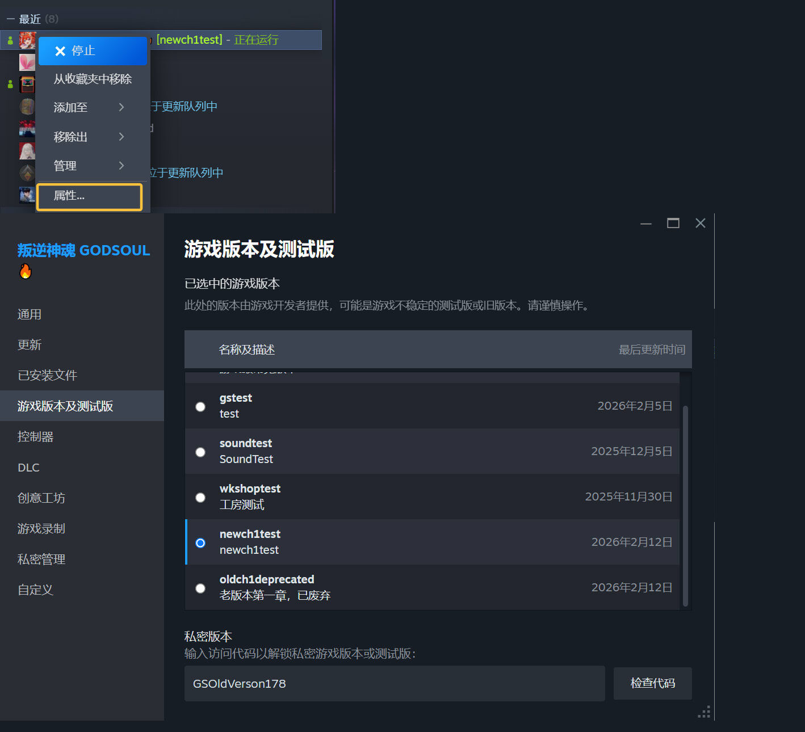Select the newch1test radio button
This screenshot has width=805, height=732.
click(x=200, y=543)
